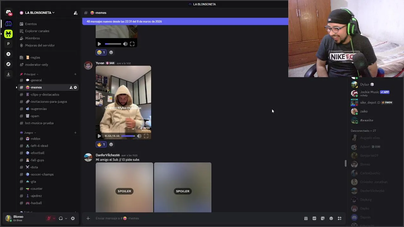Collapse the Juegos category
The image size is (404, 227).
28,132
